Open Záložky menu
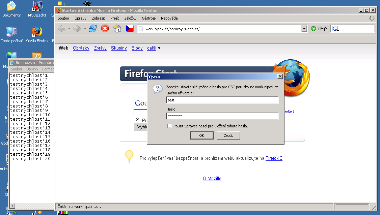Viewport: 380px width, 215px height. tap(130, 18)
